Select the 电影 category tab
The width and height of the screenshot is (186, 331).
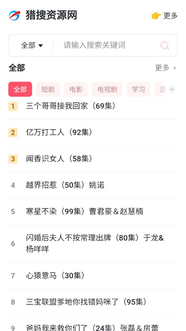pos(76,89)
